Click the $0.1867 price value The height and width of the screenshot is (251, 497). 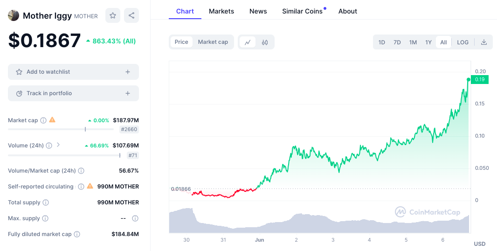click(x=44, y=41)
